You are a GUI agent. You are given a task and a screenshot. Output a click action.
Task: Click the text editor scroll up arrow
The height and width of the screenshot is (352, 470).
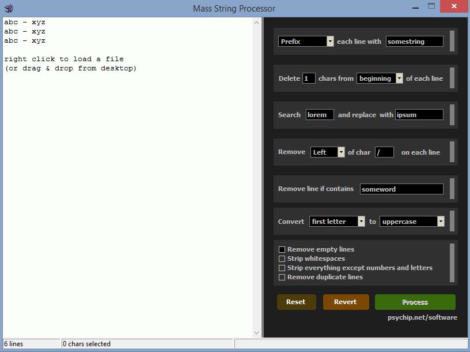(x=256, y=23)
